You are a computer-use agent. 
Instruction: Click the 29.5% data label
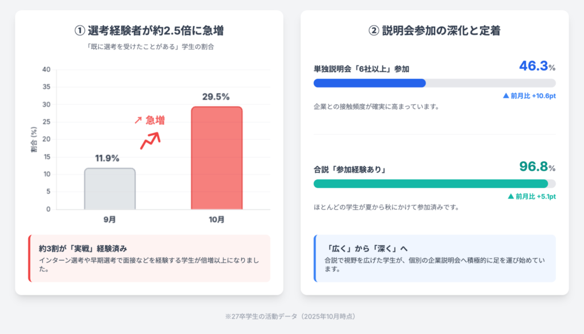[217, 97]
